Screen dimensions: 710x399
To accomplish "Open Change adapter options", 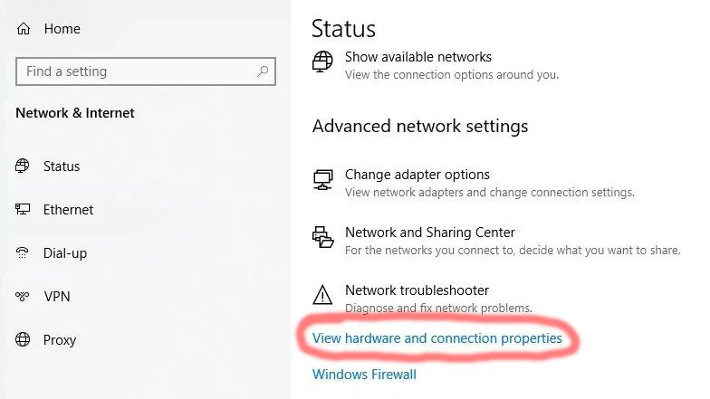I will pos(417,175).
